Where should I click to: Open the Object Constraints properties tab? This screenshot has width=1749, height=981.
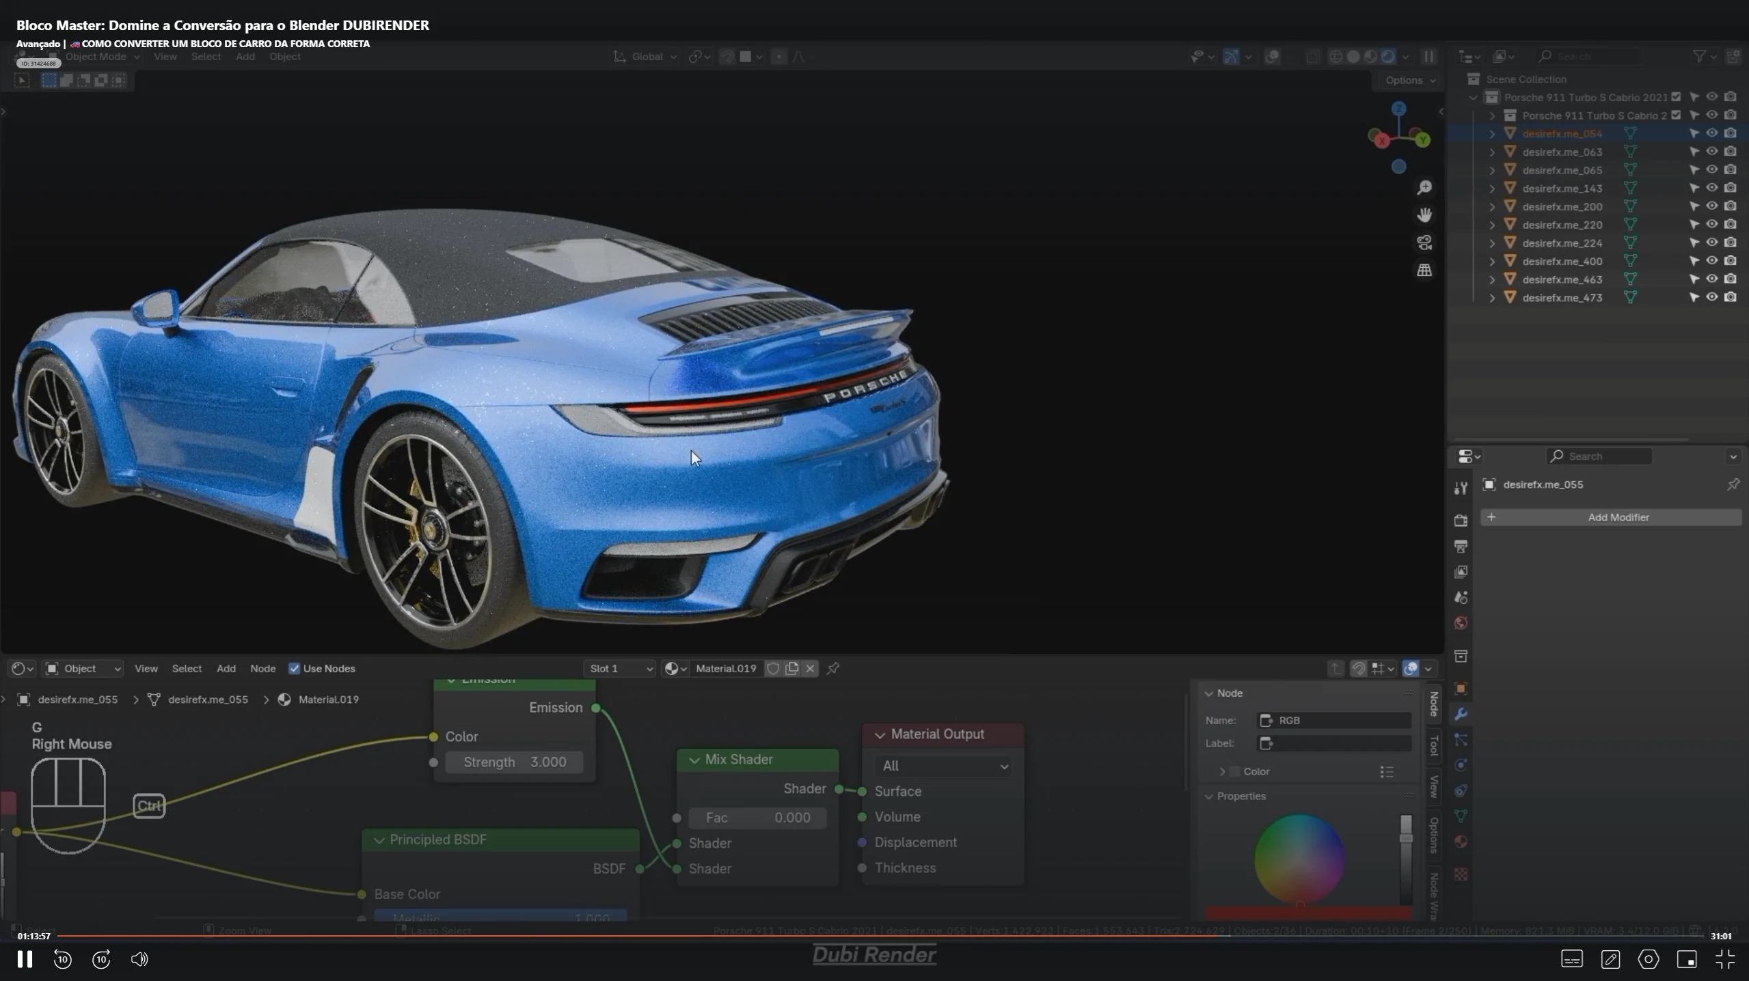(1461, 791)
